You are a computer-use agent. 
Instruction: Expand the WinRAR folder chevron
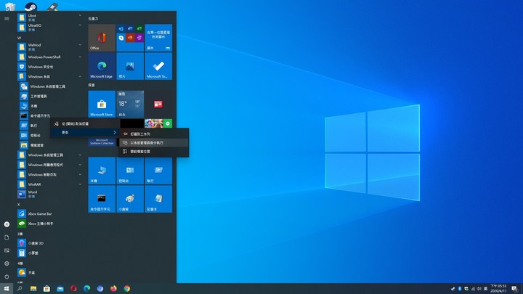coord(80,184)
